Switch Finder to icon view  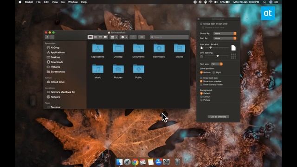pyautogui.click(x=90, y=37)
